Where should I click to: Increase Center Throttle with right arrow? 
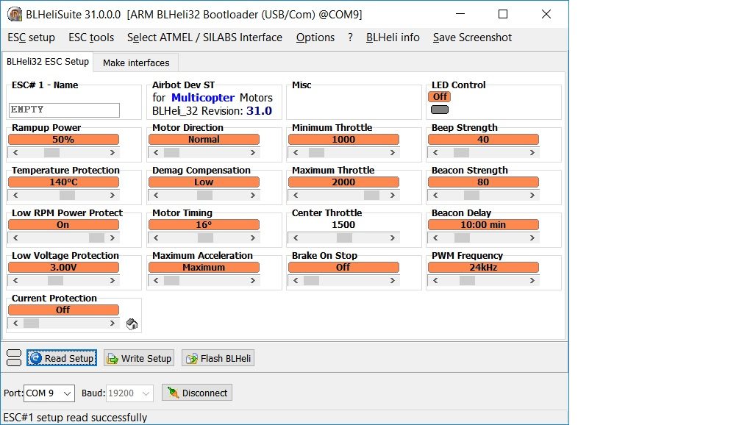[x=393, y=238]
